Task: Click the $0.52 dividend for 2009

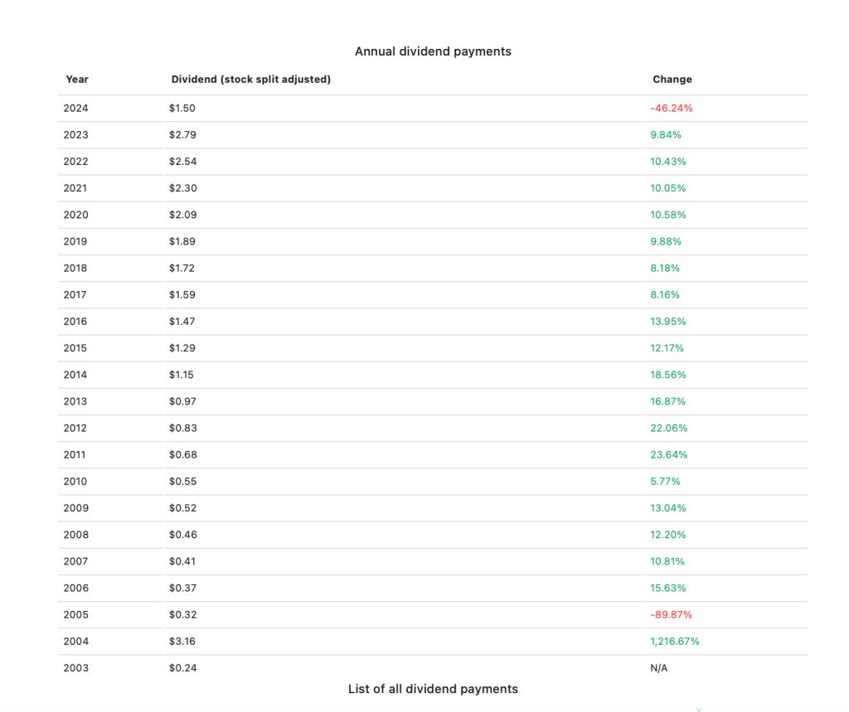Action: (x=182, y=508)
